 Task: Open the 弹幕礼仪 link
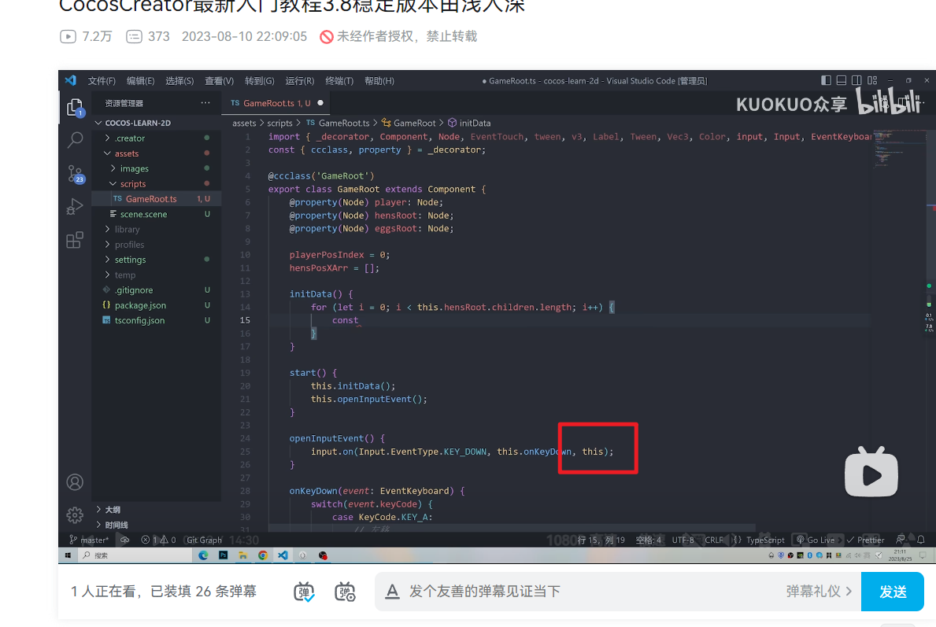click(819, 592)
